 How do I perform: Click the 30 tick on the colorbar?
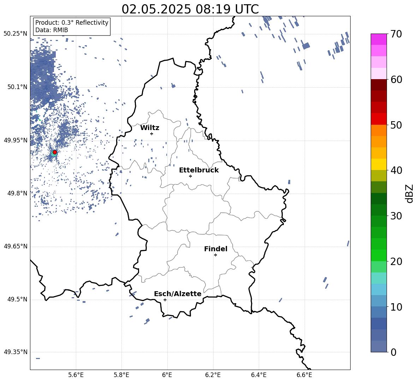pyautogui.click(x=396, y=216)
